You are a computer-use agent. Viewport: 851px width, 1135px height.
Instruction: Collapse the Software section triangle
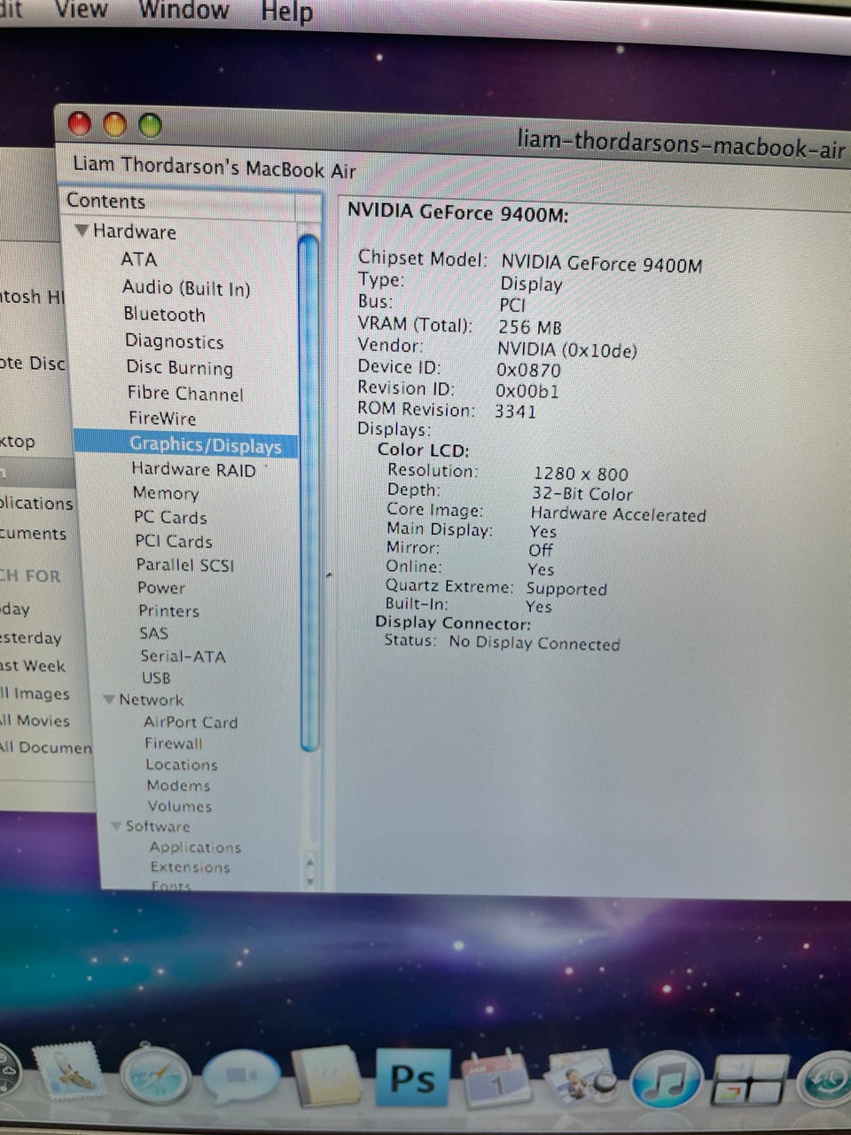116,826
